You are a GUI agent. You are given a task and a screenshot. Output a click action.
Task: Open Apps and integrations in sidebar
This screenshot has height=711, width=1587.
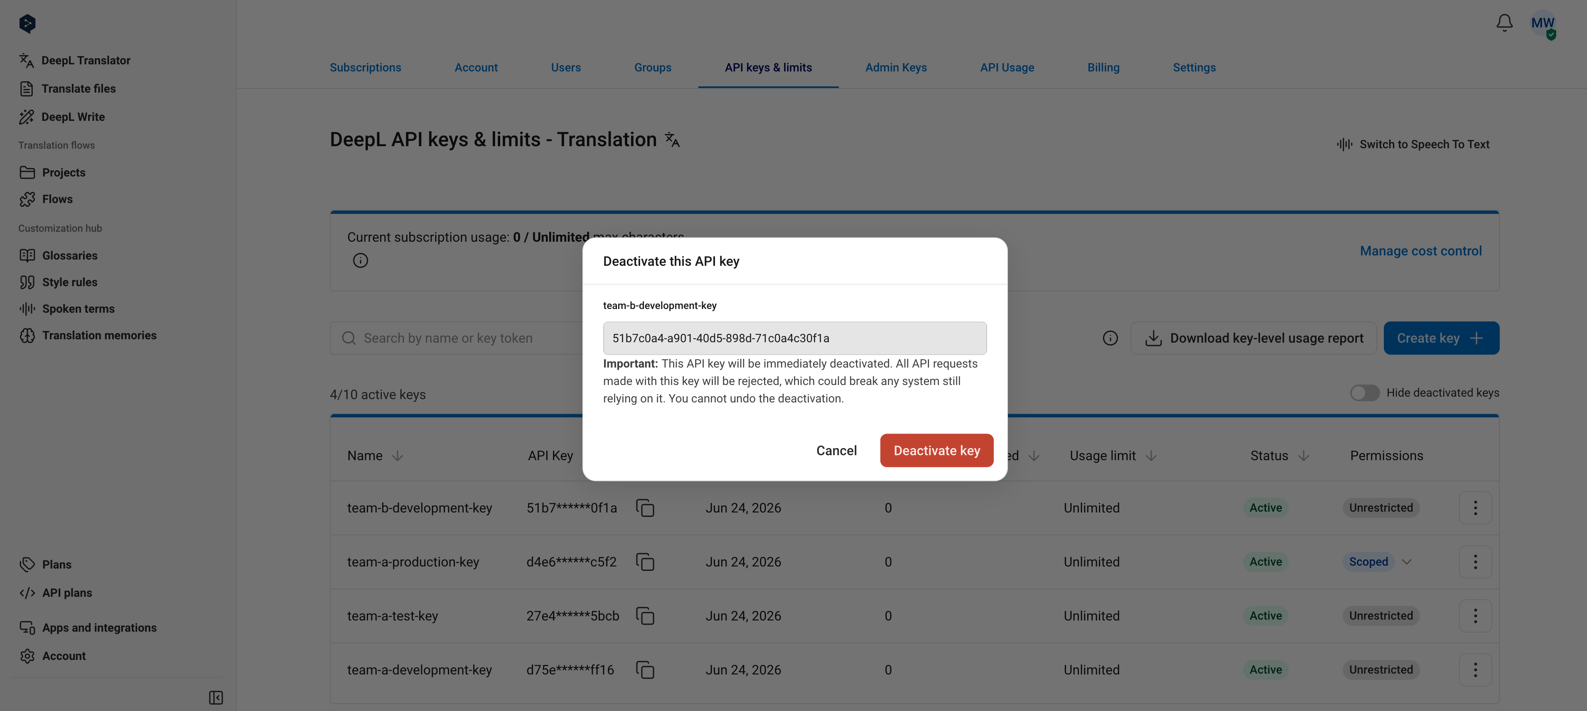(88, 628)
